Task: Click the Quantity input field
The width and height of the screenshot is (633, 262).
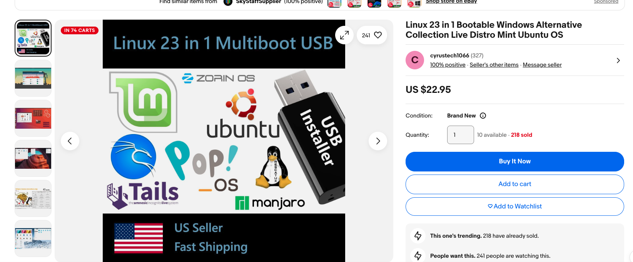Action: (x=461, y=135)
